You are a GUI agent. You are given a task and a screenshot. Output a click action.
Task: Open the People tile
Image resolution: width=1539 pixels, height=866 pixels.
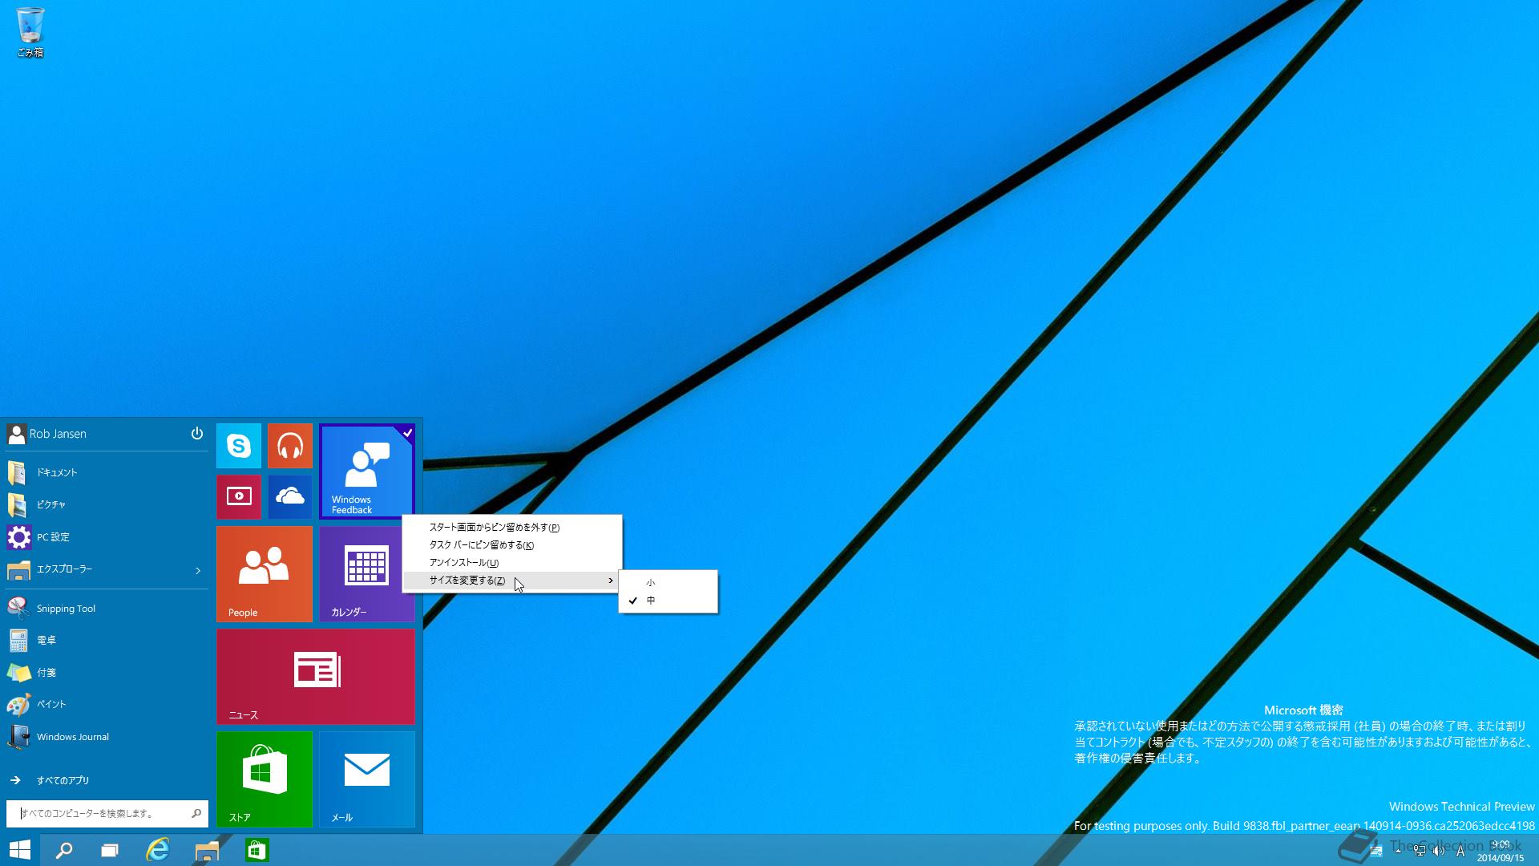point(265,574)
